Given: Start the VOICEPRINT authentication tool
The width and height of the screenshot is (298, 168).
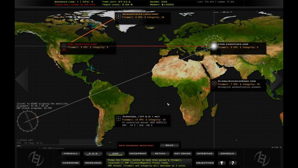Looking at the screenshot, I should pos(138,154).
